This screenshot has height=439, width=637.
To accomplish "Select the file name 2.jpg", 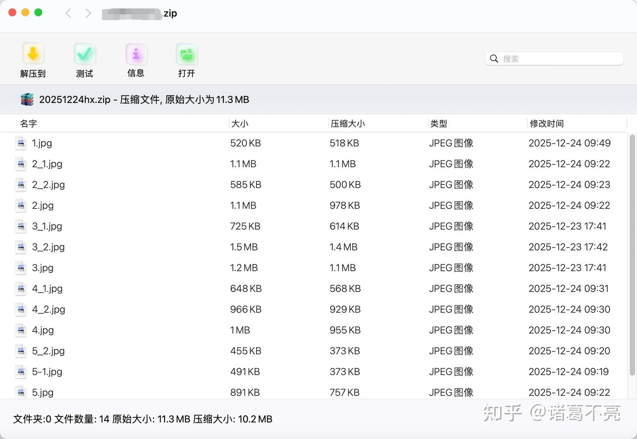I will [x=42, y=206].
